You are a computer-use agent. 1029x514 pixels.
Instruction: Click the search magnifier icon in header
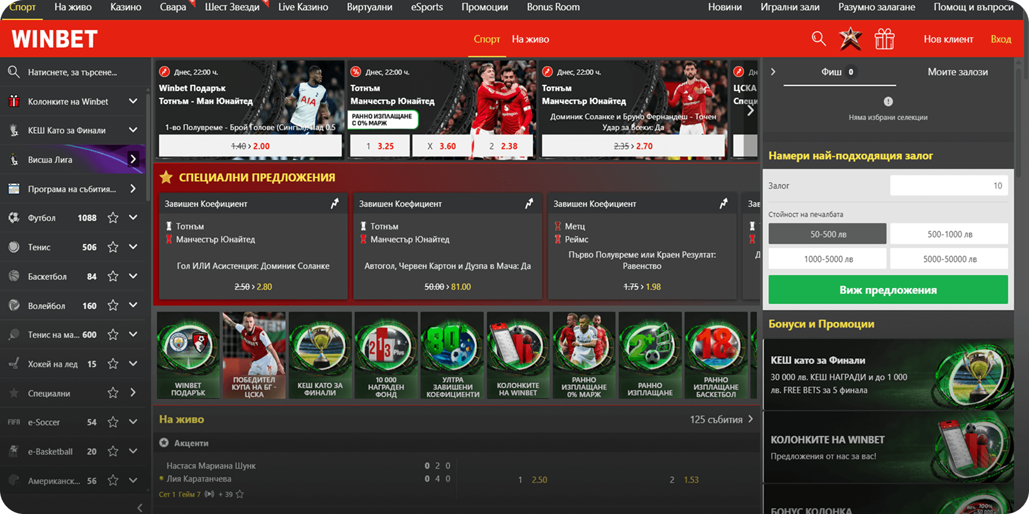[x=818, y=39]
